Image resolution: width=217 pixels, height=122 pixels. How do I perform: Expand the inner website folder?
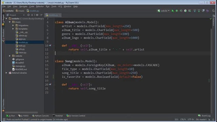(10, 56)
